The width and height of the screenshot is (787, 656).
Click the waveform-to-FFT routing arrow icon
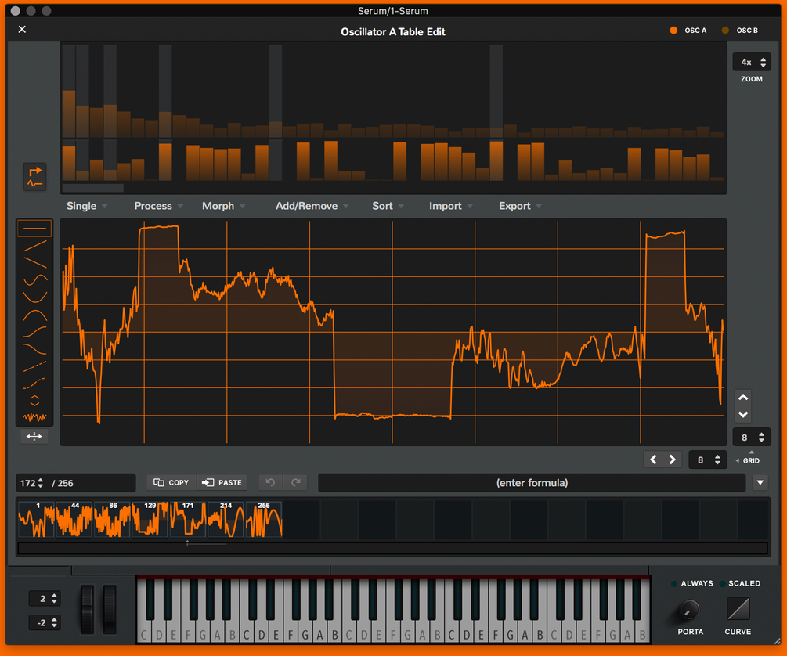34,177
